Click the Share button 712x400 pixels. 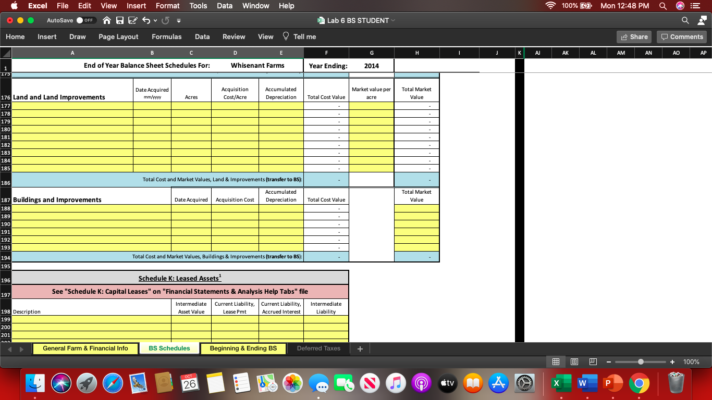click(x=634, y=36)
